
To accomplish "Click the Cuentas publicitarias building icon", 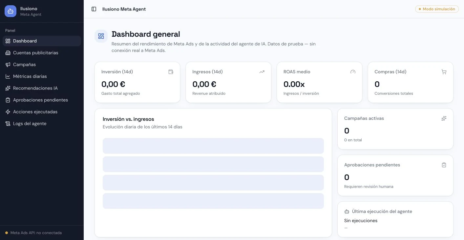I will (8, 53).
